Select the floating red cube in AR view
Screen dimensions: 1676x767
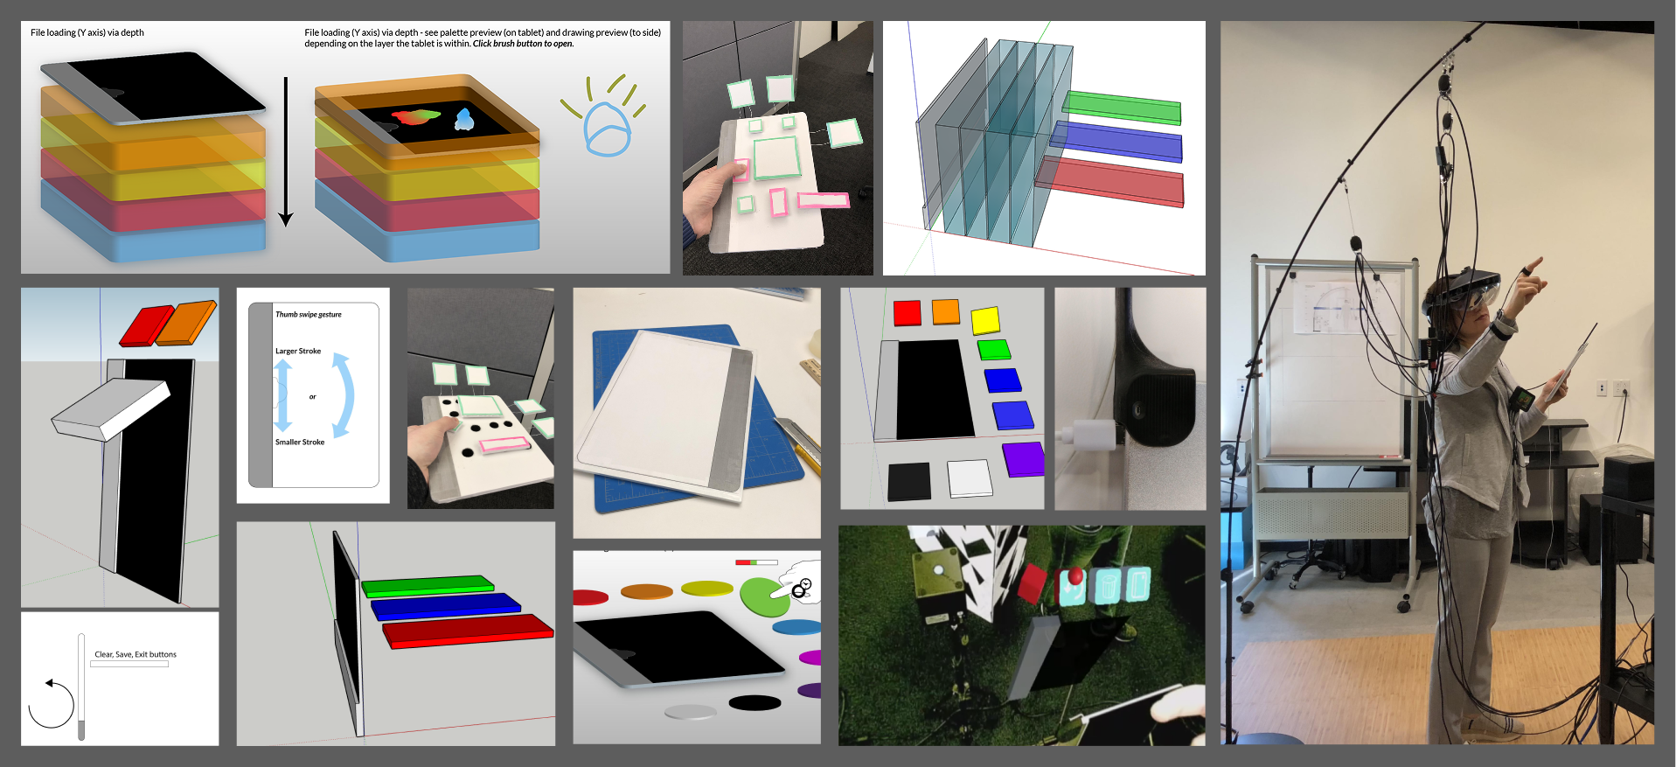(1032, 583)
